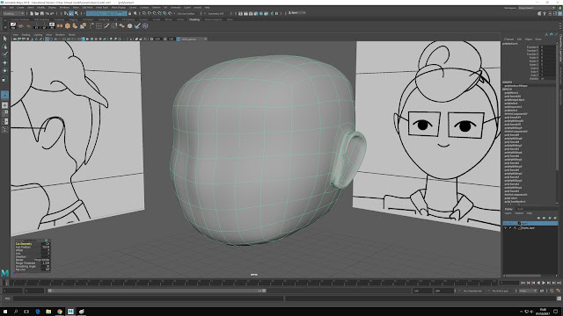563x316 pixels.
Task: Open the frames per second dropdown
Action: pyautogui.click(x=527, y=291)
